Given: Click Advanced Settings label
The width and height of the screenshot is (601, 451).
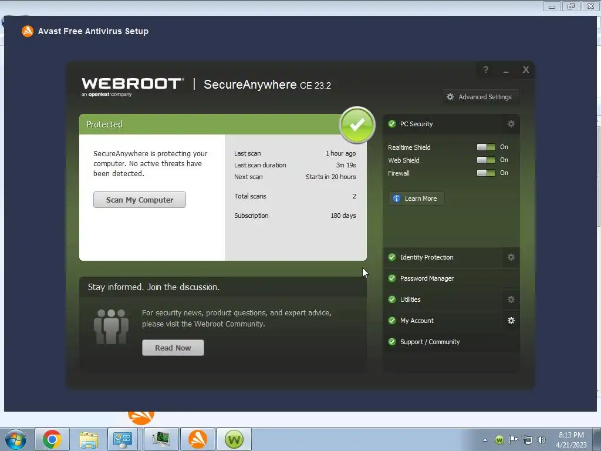Looking at the screenshot, I should pos(485,97).
